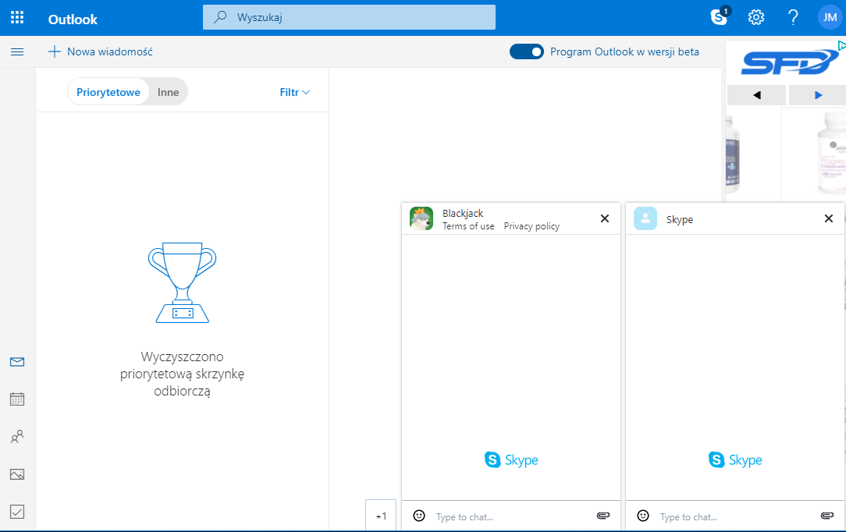Open the JM account avatar
This screenshot has width=846, height=532.
(x=830, y=17)
